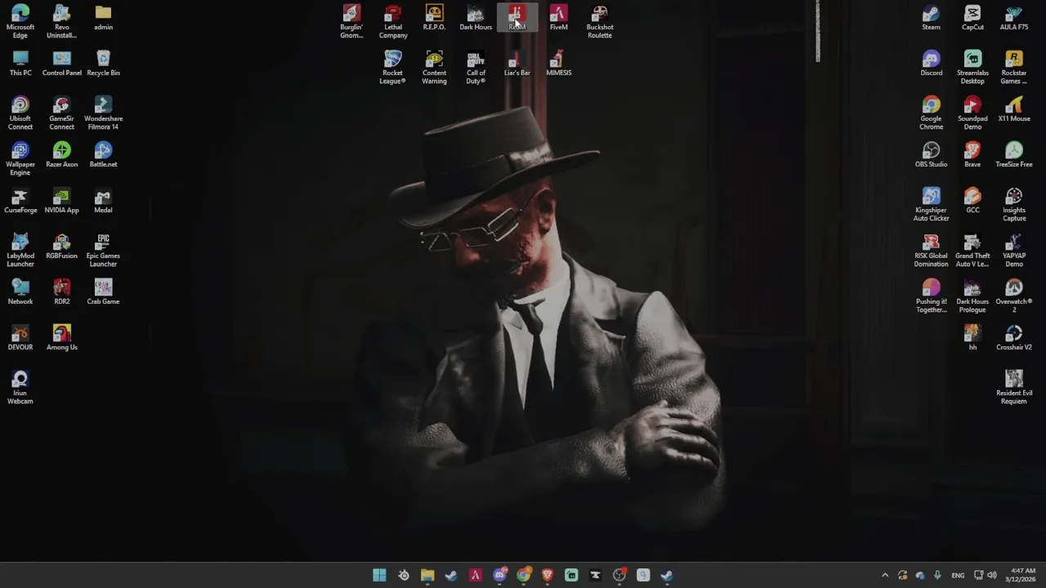Viewport: 1046px width, 588px height.
Task: Select the Insights Capture desktop icon
Action: pyautogui.click(x=1014, y=205)
